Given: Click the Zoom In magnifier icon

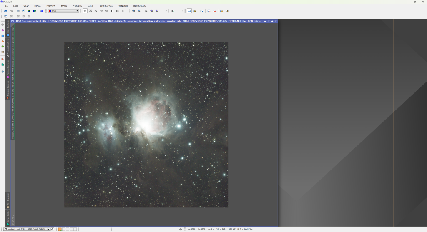Looking at the screenshot, I should [134, 11].
